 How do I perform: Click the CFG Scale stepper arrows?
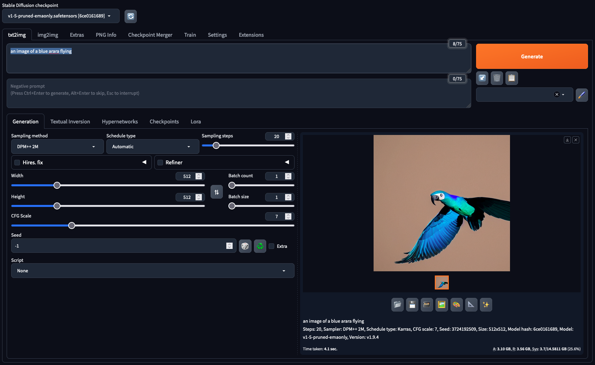pyautogui.click(x=288, y=216)
